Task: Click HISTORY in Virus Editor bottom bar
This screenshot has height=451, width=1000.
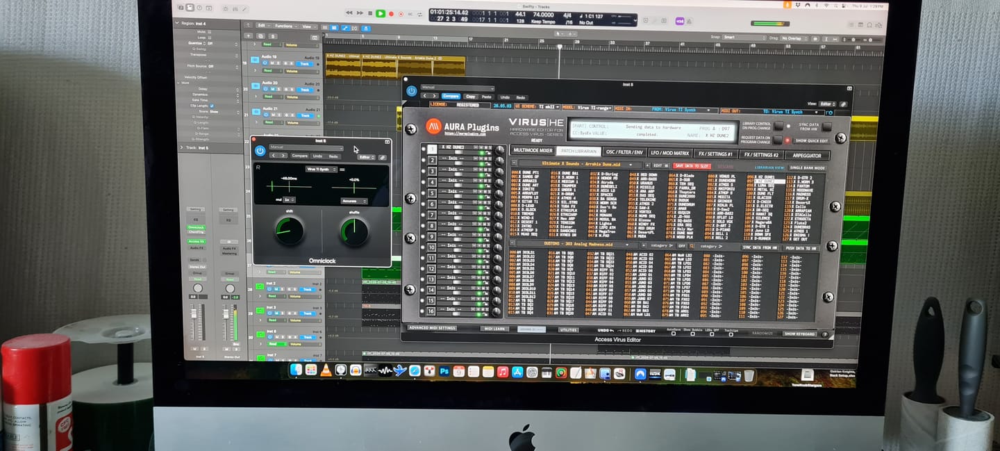Action: point(646,331)
